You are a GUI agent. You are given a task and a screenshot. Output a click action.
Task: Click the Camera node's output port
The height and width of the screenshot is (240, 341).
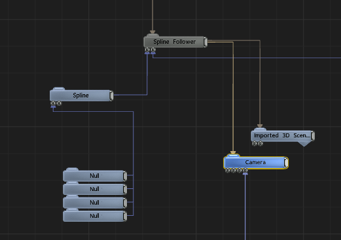(x=286, y=163)
